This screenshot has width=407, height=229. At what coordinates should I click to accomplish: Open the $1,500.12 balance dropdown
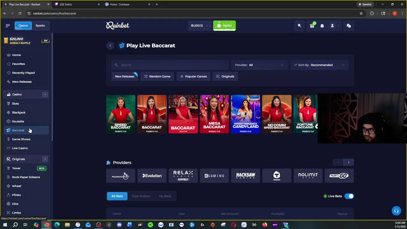click(x=199, y=25)
